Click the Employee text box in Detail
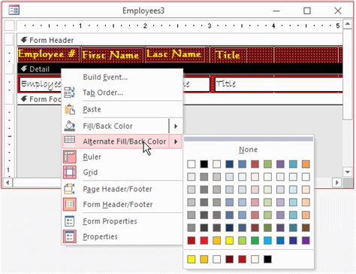The image size is (356, 274). coord(41,84)
